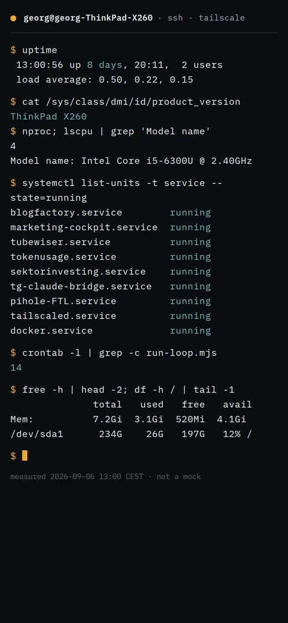Select the Intel Core i5-6300U model line
Image resolution: width=288 pixels, height=623 pixels.
pyautogui.click(x=131, y=161)
